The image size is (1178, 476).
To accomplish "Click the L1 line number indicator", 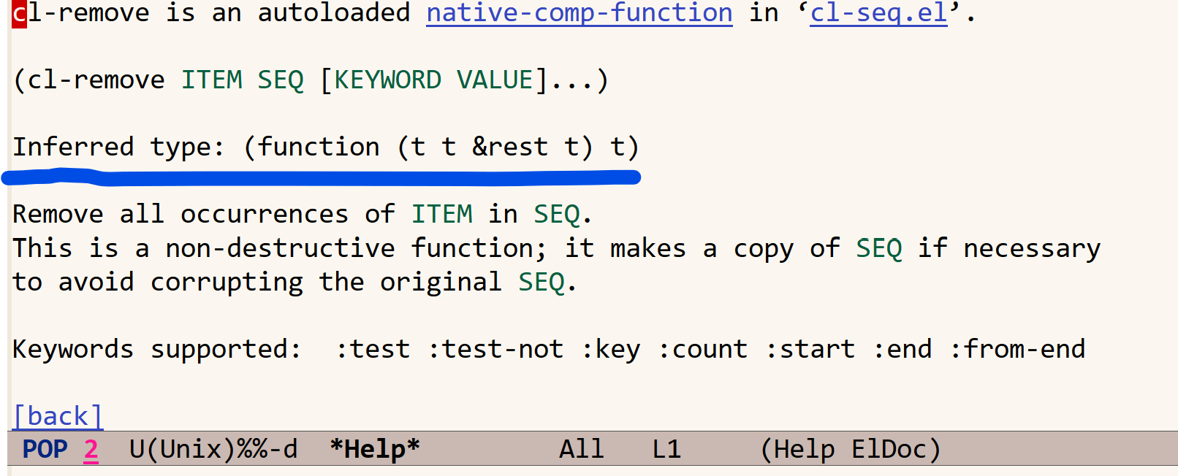I will 666,449.
